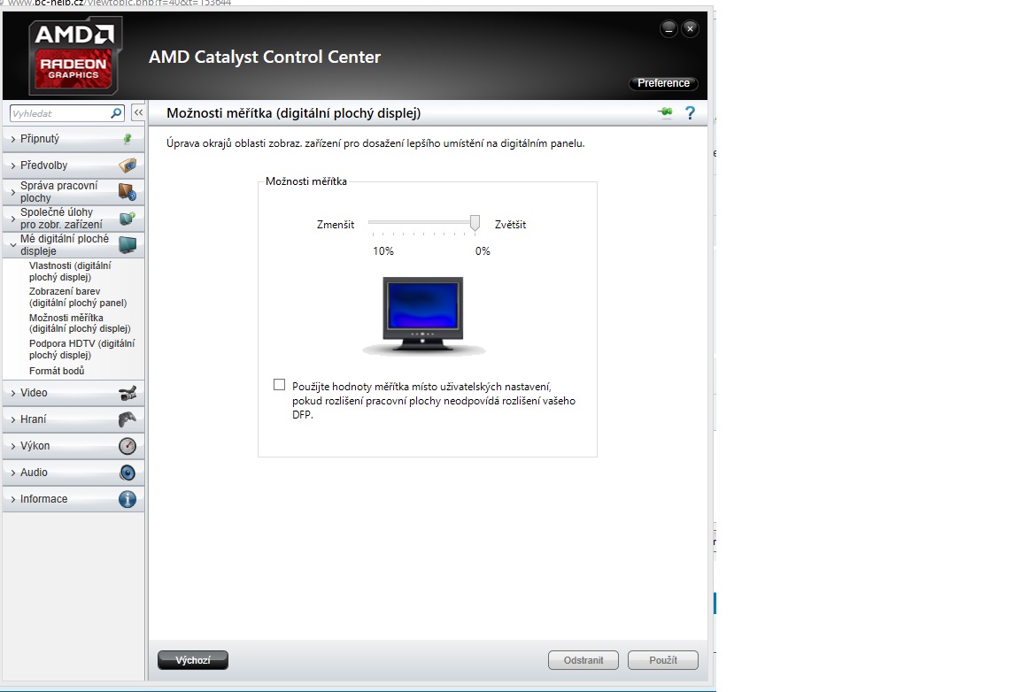The width and height of the screenshot is (1020, 692).
Task: Click the scaling slider track near 10%
Action: (375, 222)
